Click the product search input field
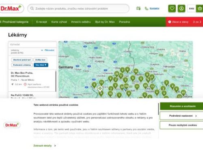This screenshot has height=152, width=203. click(x=78, y=9)
